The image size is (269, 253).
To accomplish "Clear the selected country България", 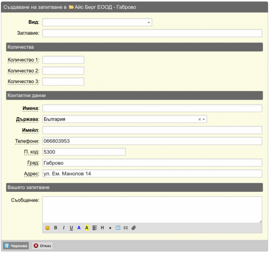I will (x=200, y=119).
